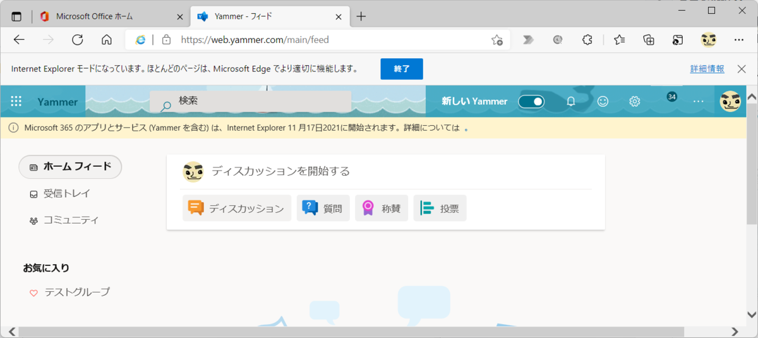Viewport: 758px width, 338px height.
Task: Open Yammer notifications bell
Action: [x=571, y=101]
